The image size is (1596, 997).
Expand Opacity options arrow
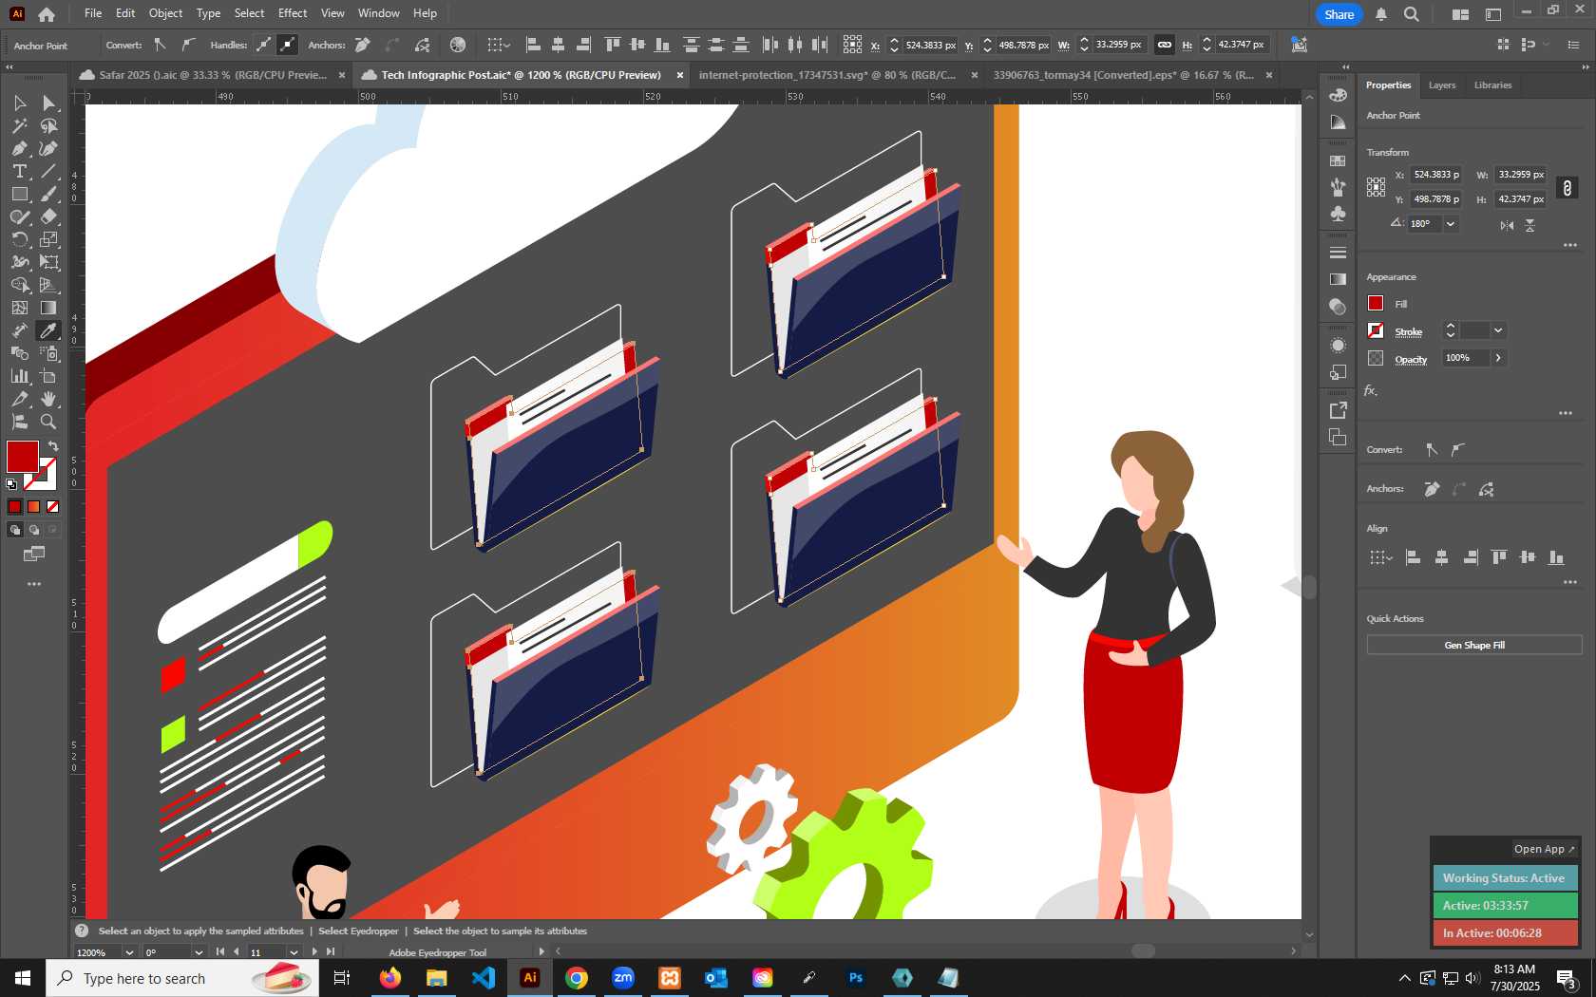tap(1498, 358)
